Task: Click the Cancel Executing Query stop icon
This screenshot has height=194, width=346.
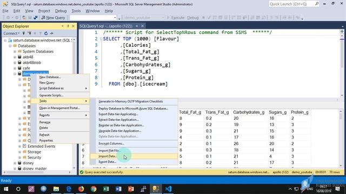Action: pyautogui.click(x=203, y=18)
